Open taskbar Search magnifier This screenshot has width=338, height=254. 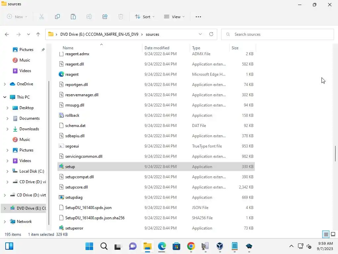tap(104, 246)
